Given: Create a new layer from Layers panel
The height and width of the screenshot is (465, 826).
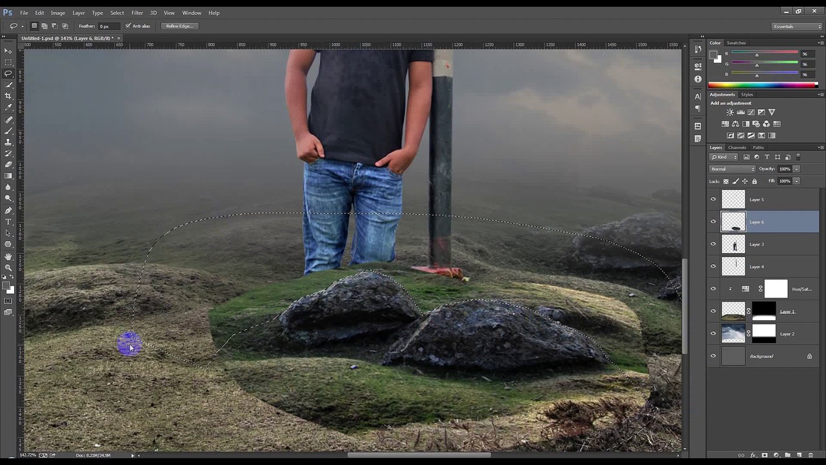Looking at the screenshot, I should tap(799, 455).
